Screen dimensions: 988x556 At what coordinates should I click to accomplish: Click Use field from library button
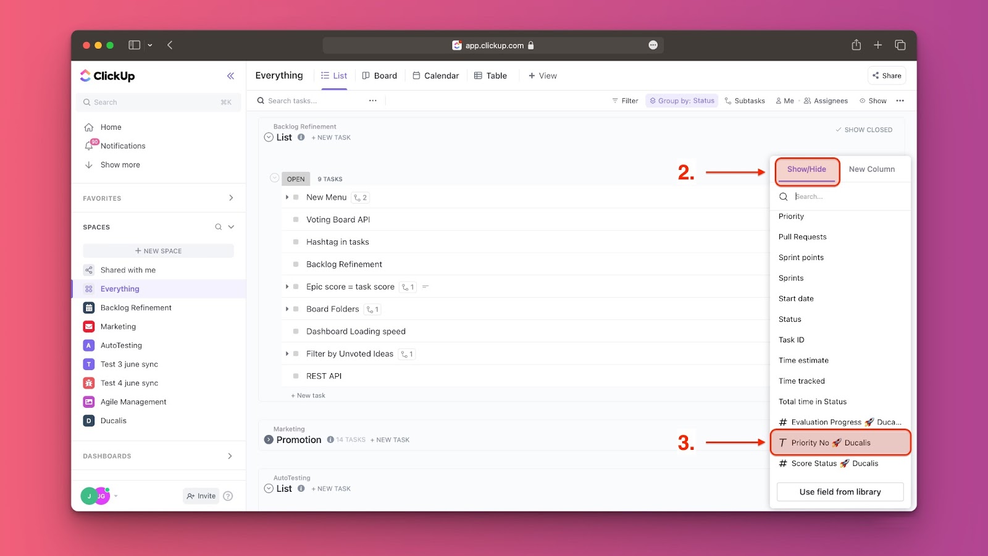[840, 492]
